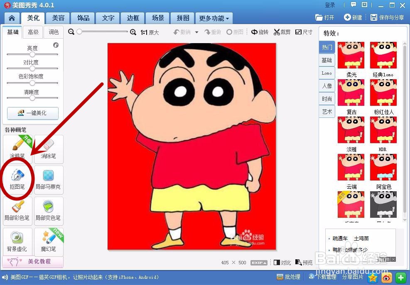Viewport: 410px width, 285px height.
Task: Open the 背景虚化 background blur tool
Action: click(17, 241)
